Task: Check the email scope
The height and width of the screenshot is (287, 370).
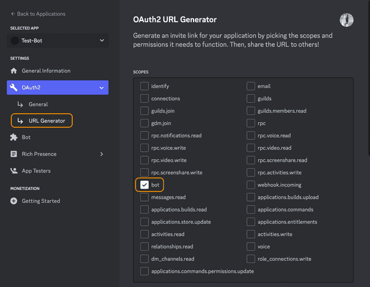Action: [x=250, y=86]
